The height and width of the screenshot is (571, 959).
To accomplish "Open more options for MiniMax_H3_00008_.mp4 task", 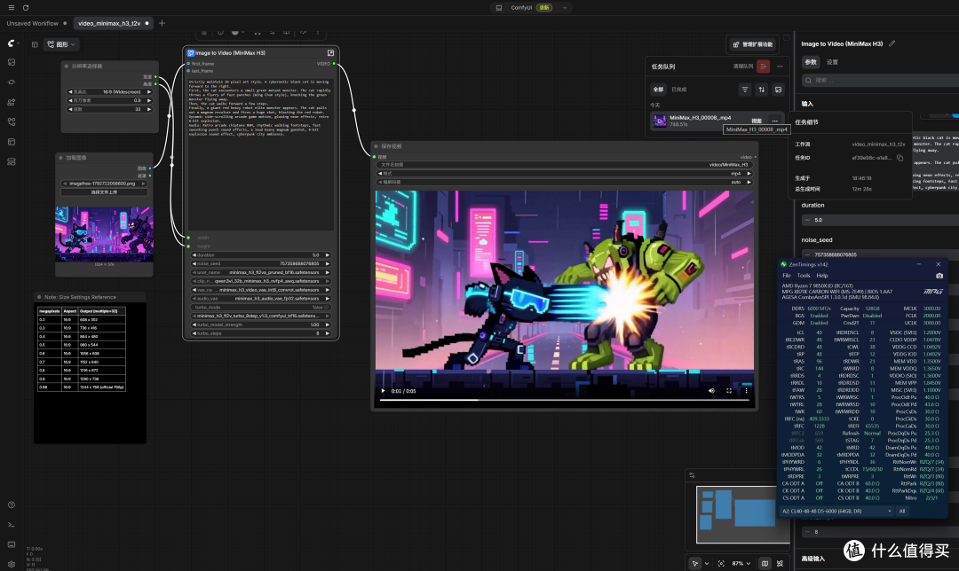I will (x=775, y=121).
